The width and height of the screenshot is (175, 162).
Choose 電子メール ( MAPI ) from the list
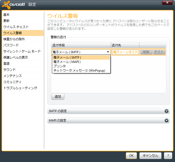pyautogui.click(x=81, y=62)
